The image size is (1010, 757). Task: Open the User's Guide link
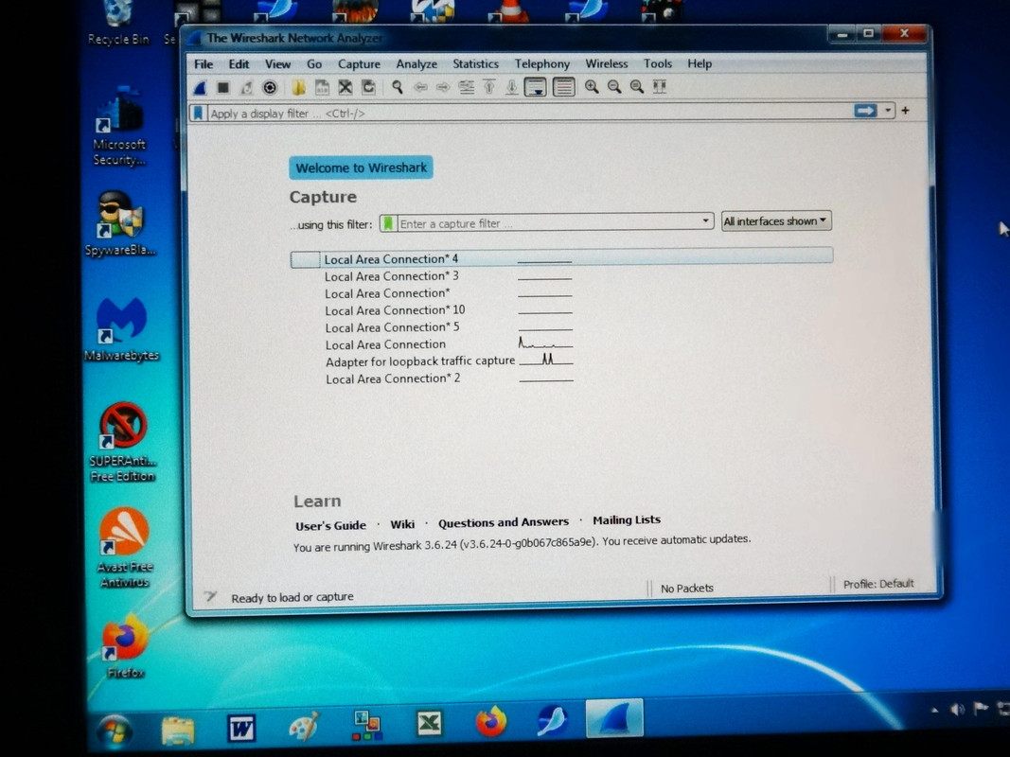coord(330,525)
